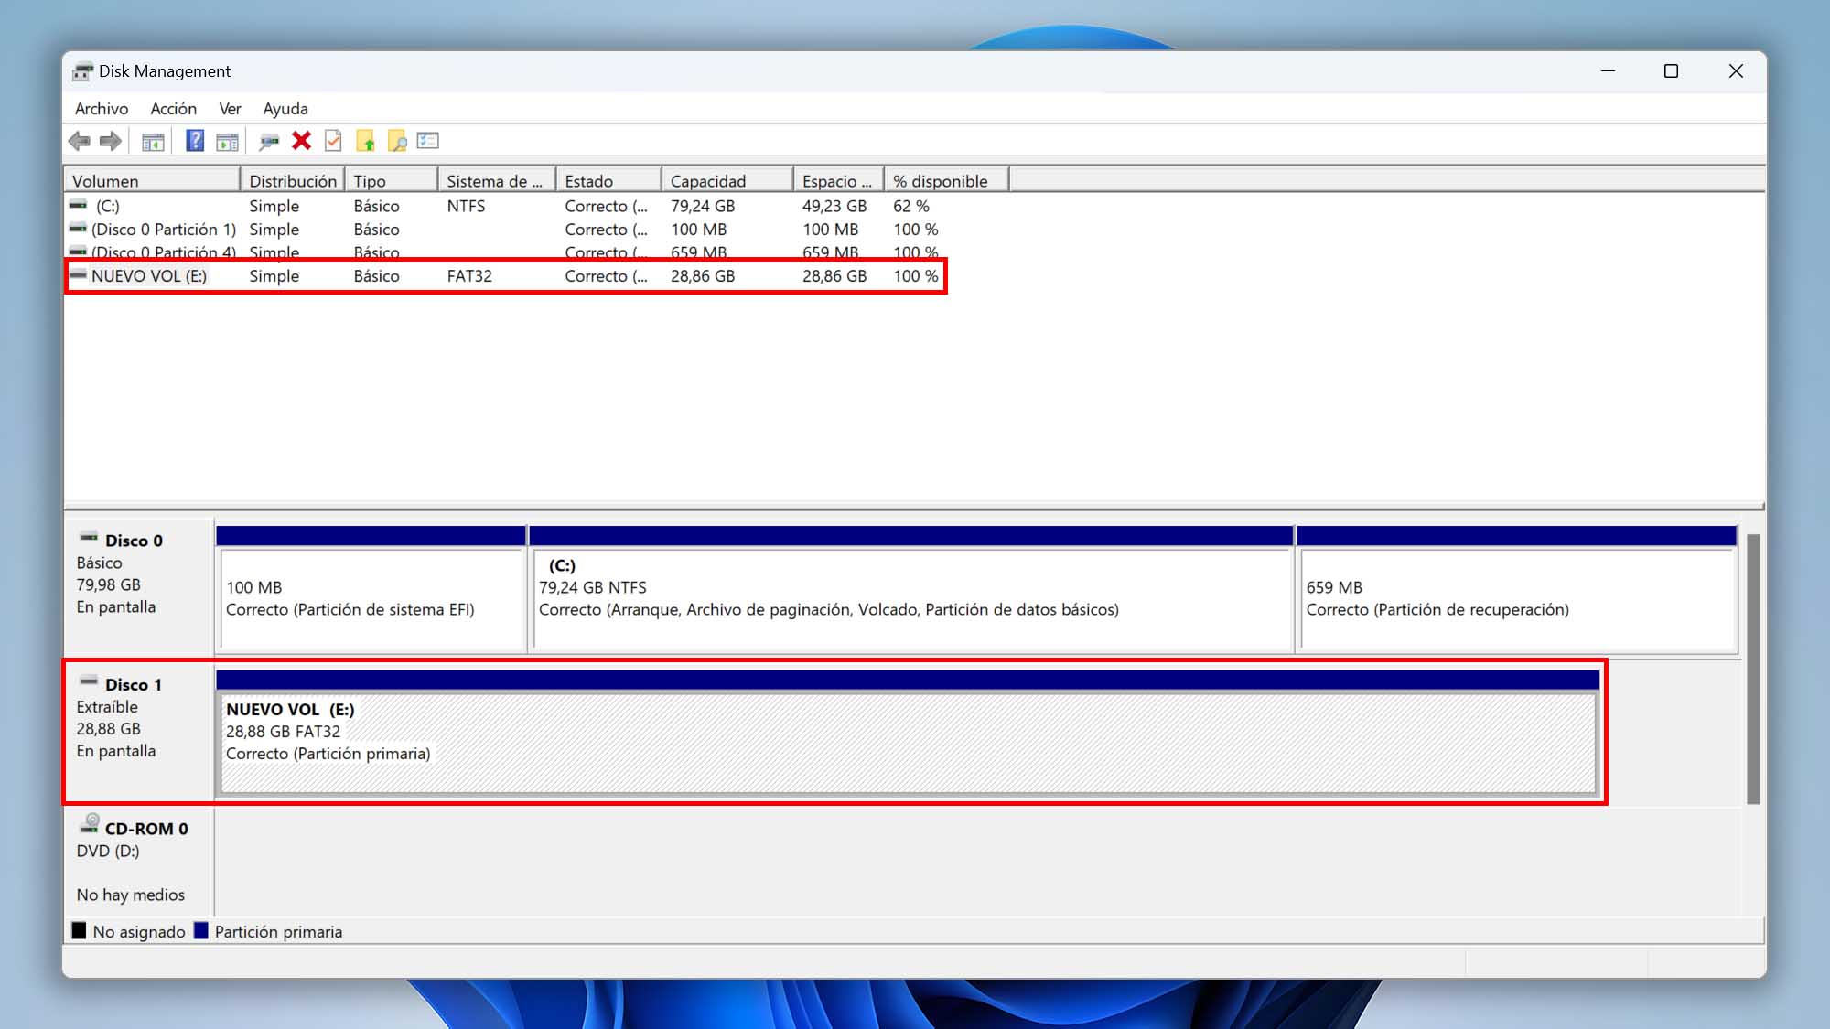The image size is (1830, 1029).
Task: Sort by the Capacidad column header
Action: pyautogui.click(x=727, y=181)
